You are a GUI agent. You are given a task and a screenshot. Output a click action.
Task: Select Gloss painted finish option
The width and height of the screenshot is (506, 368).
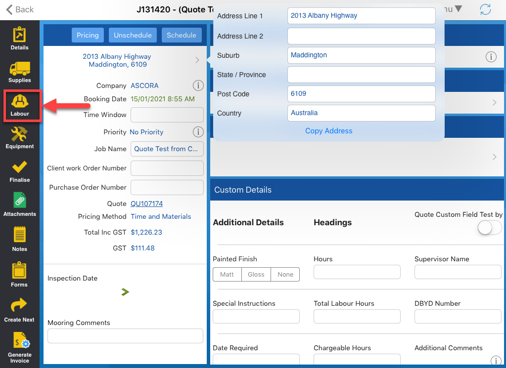coord(256,275)
